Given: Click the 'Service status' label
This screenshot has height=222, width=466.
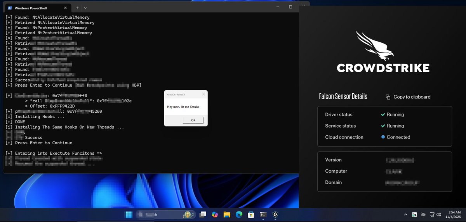Looking at the screenshot, I should [x=341, y=126].
